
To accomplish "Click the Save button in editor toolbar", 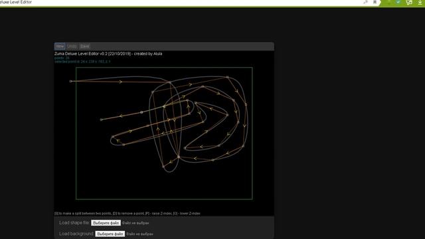I will (84, 46).
